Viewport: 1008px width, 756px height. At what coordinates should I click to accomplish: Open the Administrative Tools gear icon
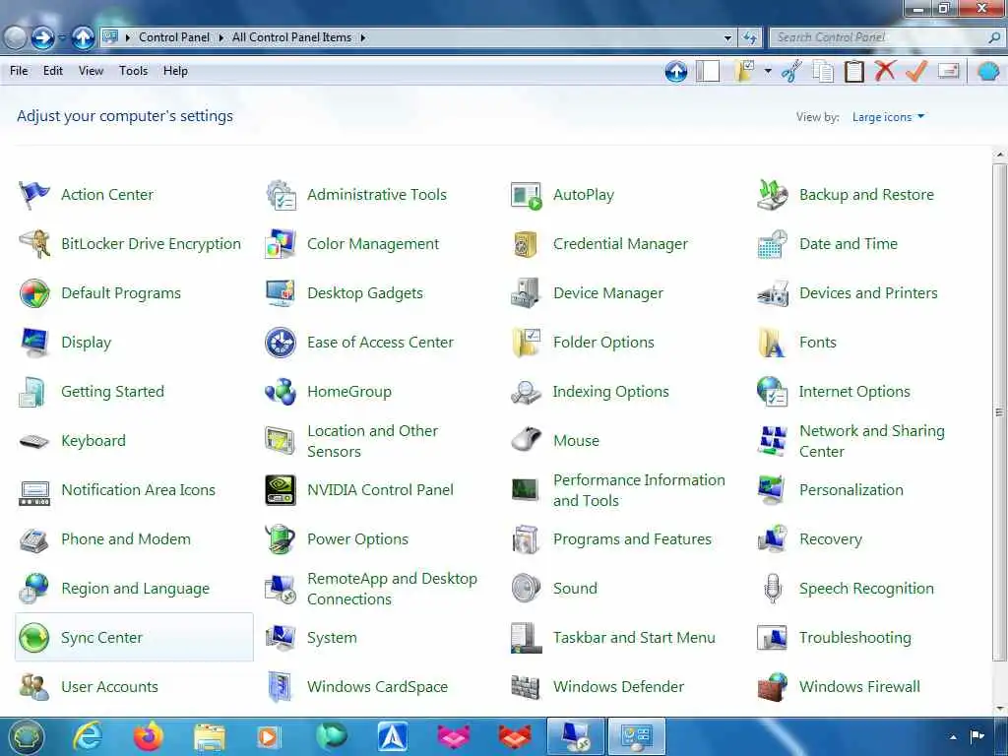[281, 195]
